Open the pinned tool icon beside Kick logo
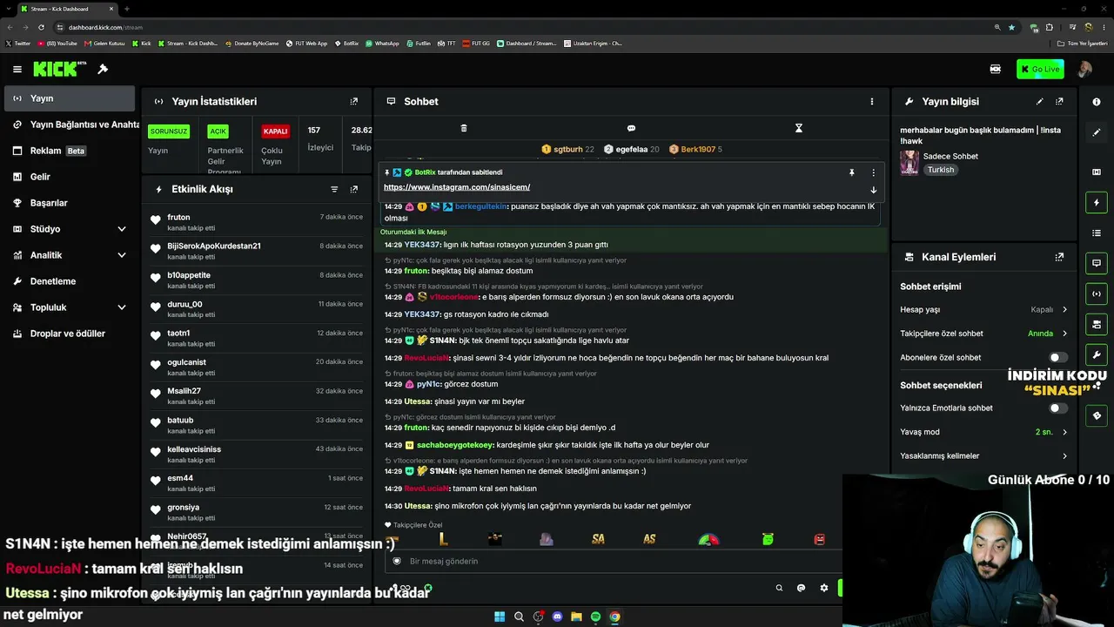 103,69
